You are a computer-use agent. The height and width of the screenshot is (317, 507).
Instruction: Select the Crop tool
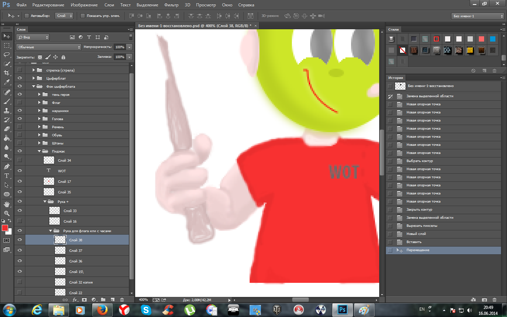click(7, 73)
